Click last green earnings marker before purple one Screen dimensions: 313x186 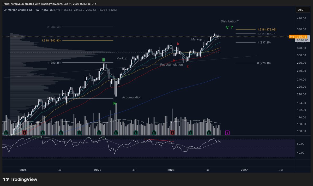(x=209, y=133)
